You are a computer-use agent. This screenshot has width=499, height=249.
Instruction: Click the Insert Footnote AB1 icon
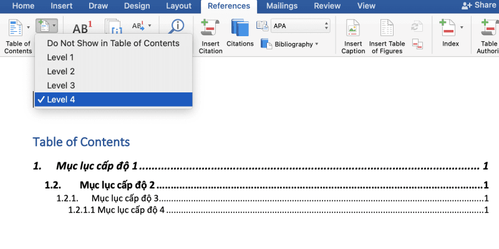click(x=82, y=27)
